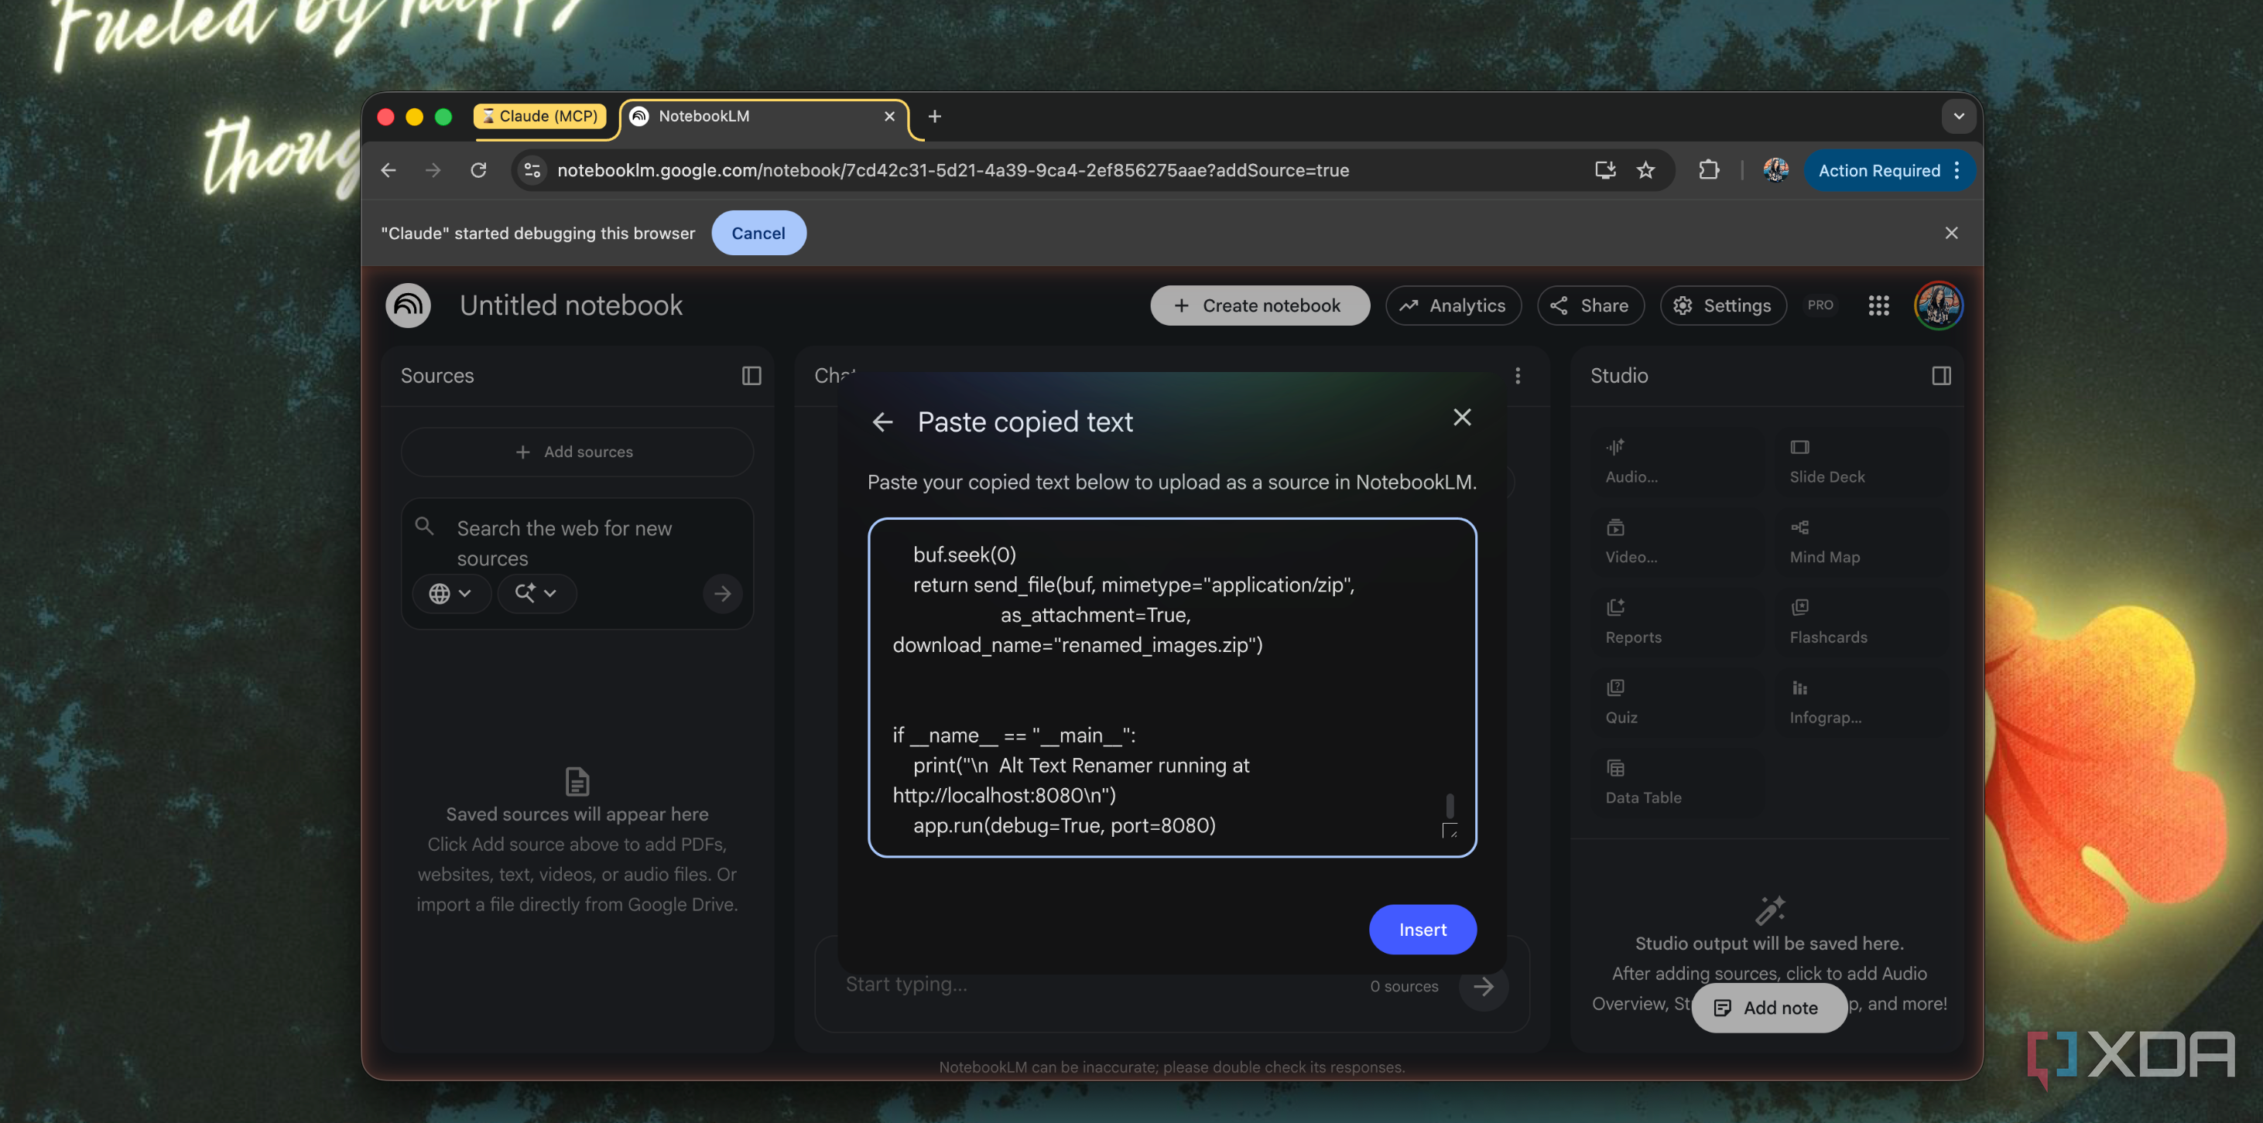This screenshot has height=1123, width=2263.
Task: Generate Flashcards in Studio
Action: tap(1860, 621)
